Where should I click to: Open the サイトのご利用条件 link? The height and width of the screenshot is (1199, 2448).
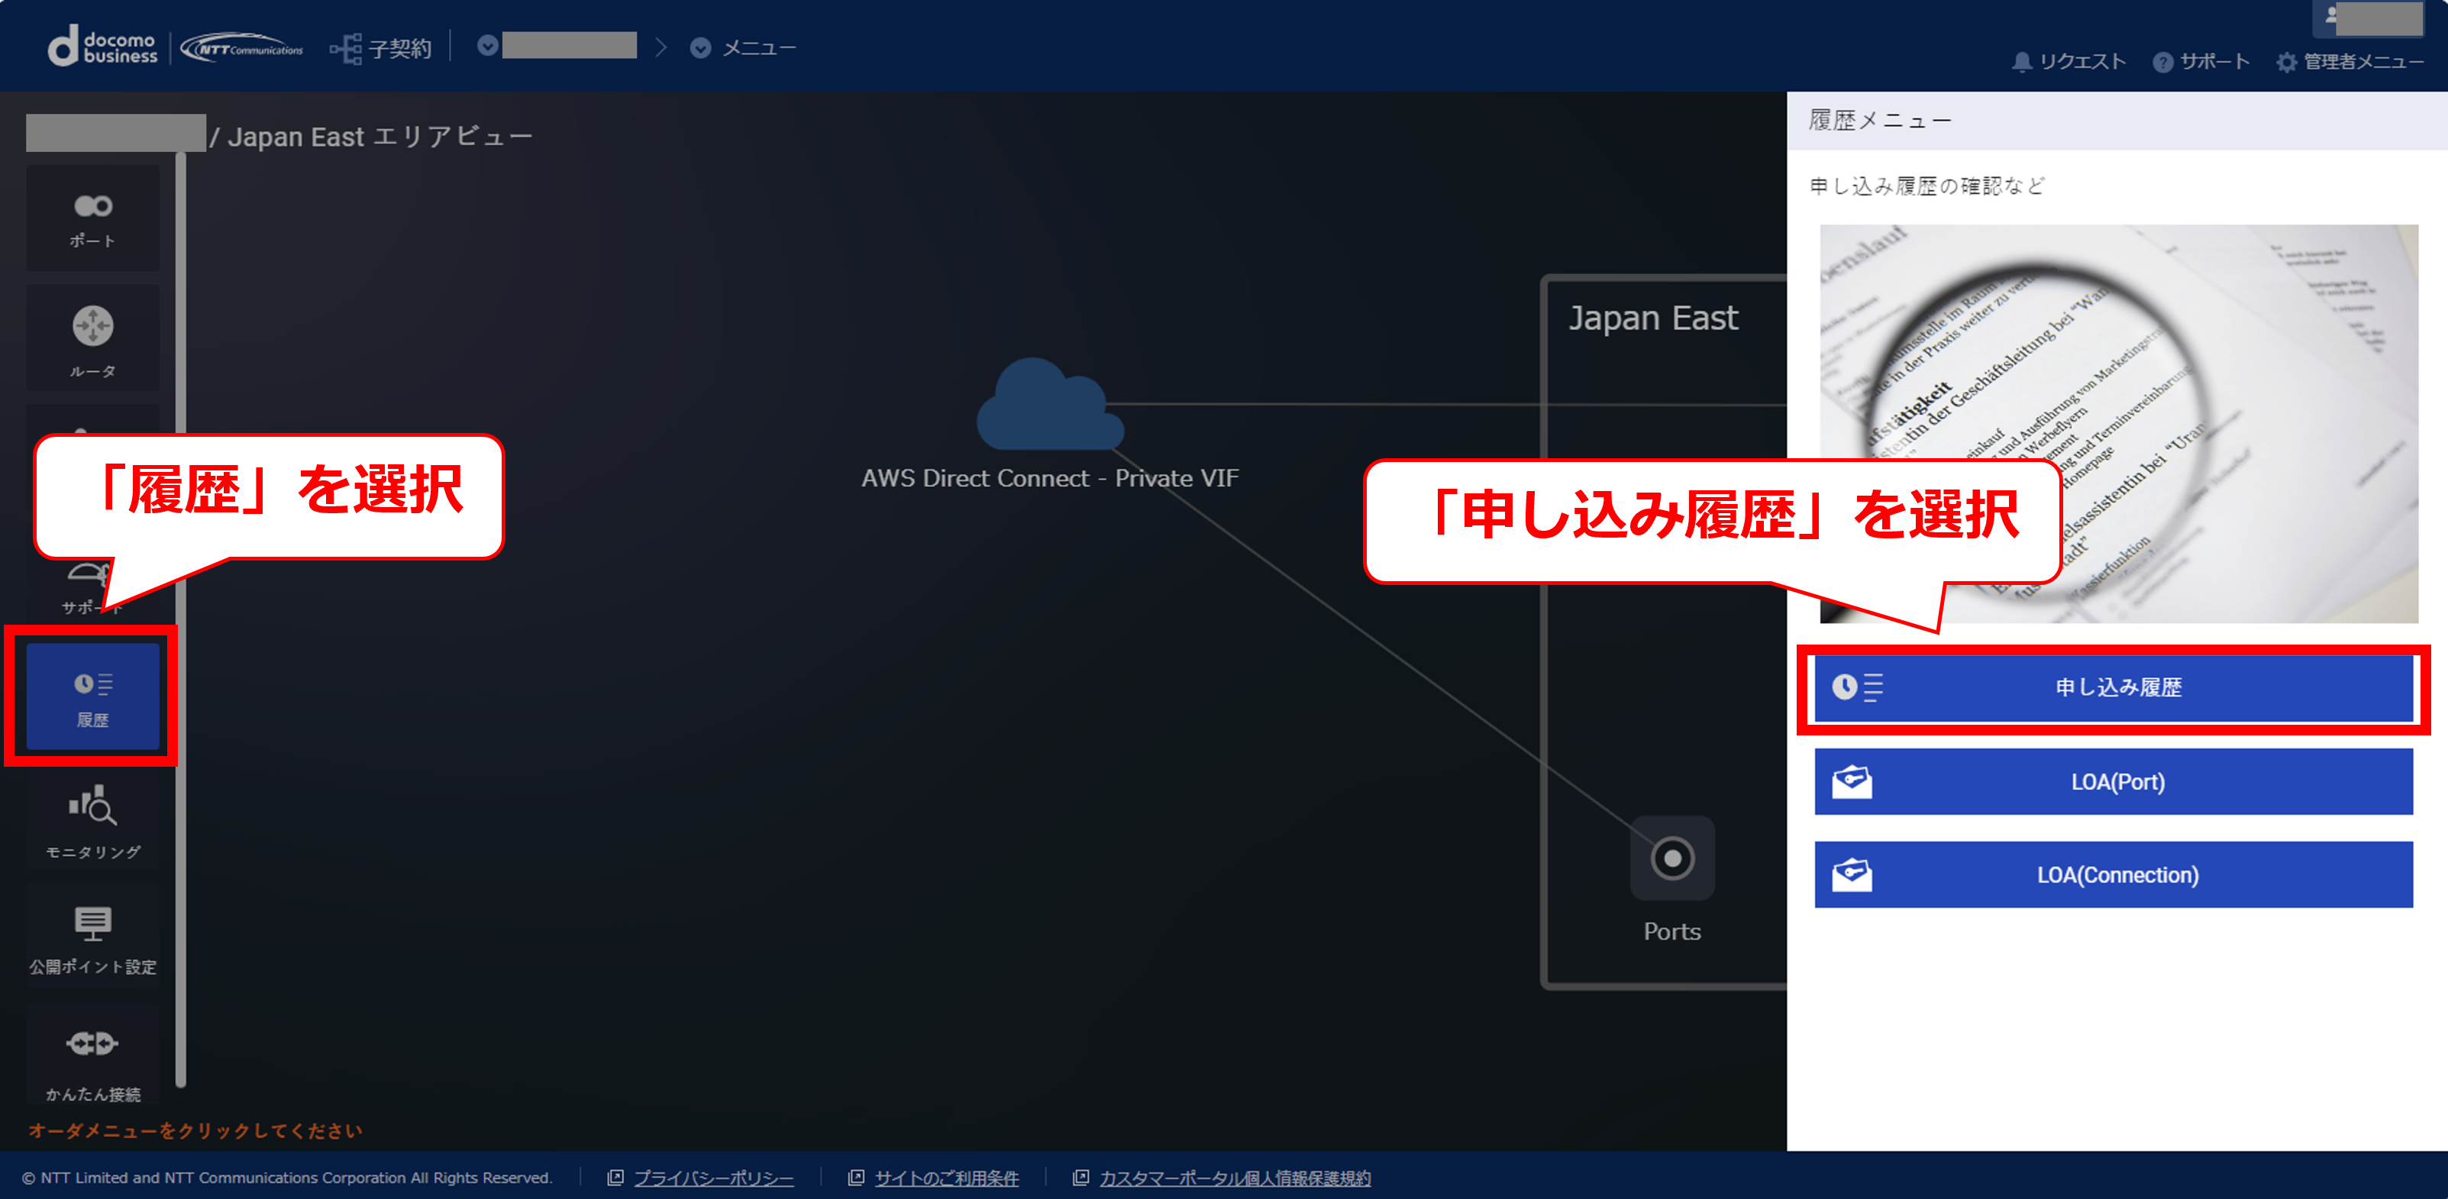click(947, 1178)
